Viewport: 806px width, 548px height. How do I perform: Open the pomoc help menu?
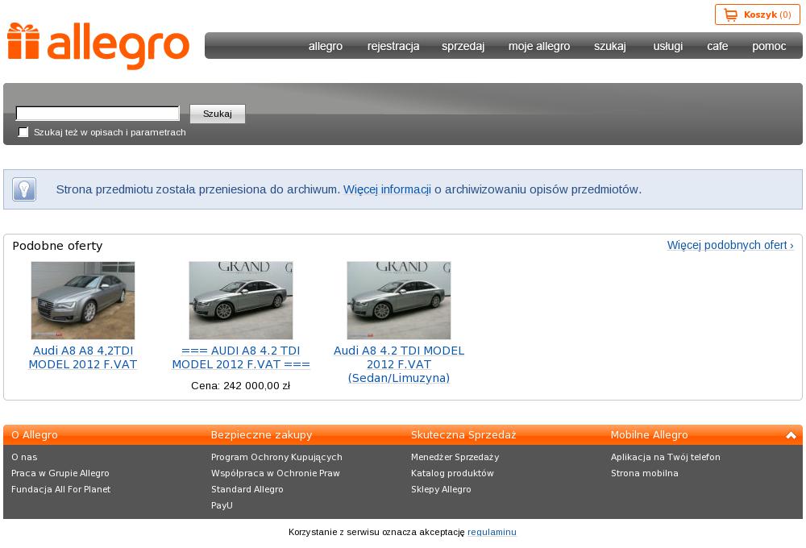[x=769, y=46]
